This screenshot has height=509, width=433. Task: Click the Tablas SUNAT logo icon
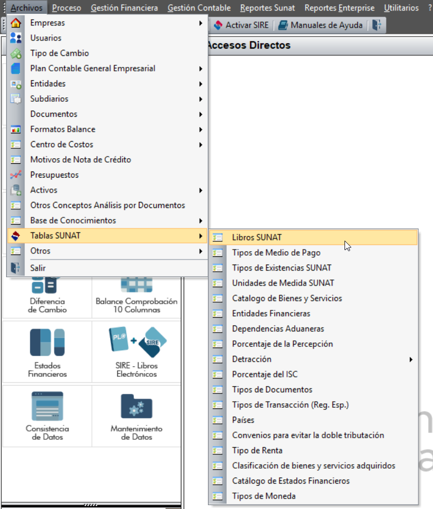(15, 236)
